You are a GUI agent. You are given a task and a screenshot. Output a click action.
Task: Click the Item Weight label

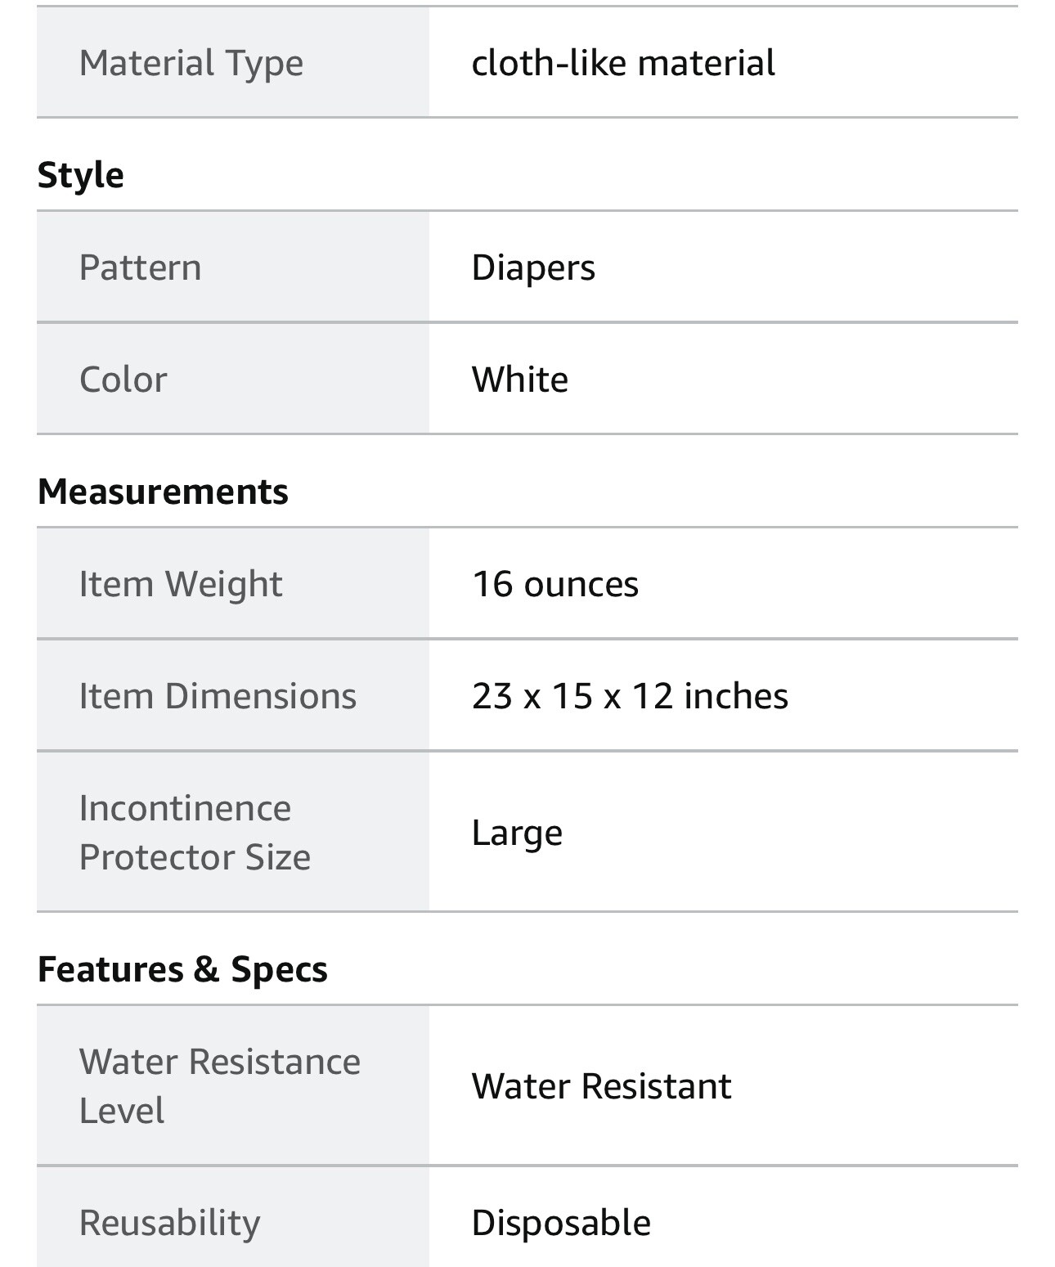(180, 584)
